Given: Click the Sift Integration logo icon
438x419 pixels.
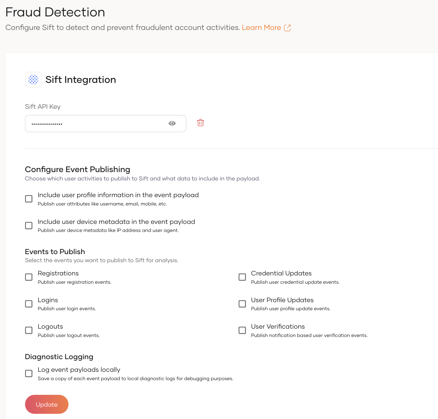Looking at the screenshot, I should [33, 79].
